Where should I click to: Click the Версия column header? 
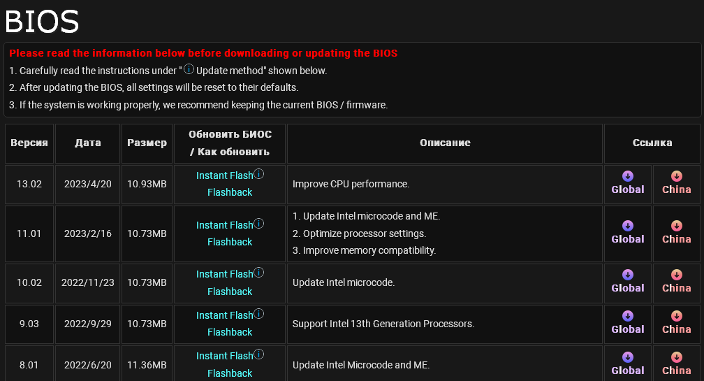[x=29, y=143]
